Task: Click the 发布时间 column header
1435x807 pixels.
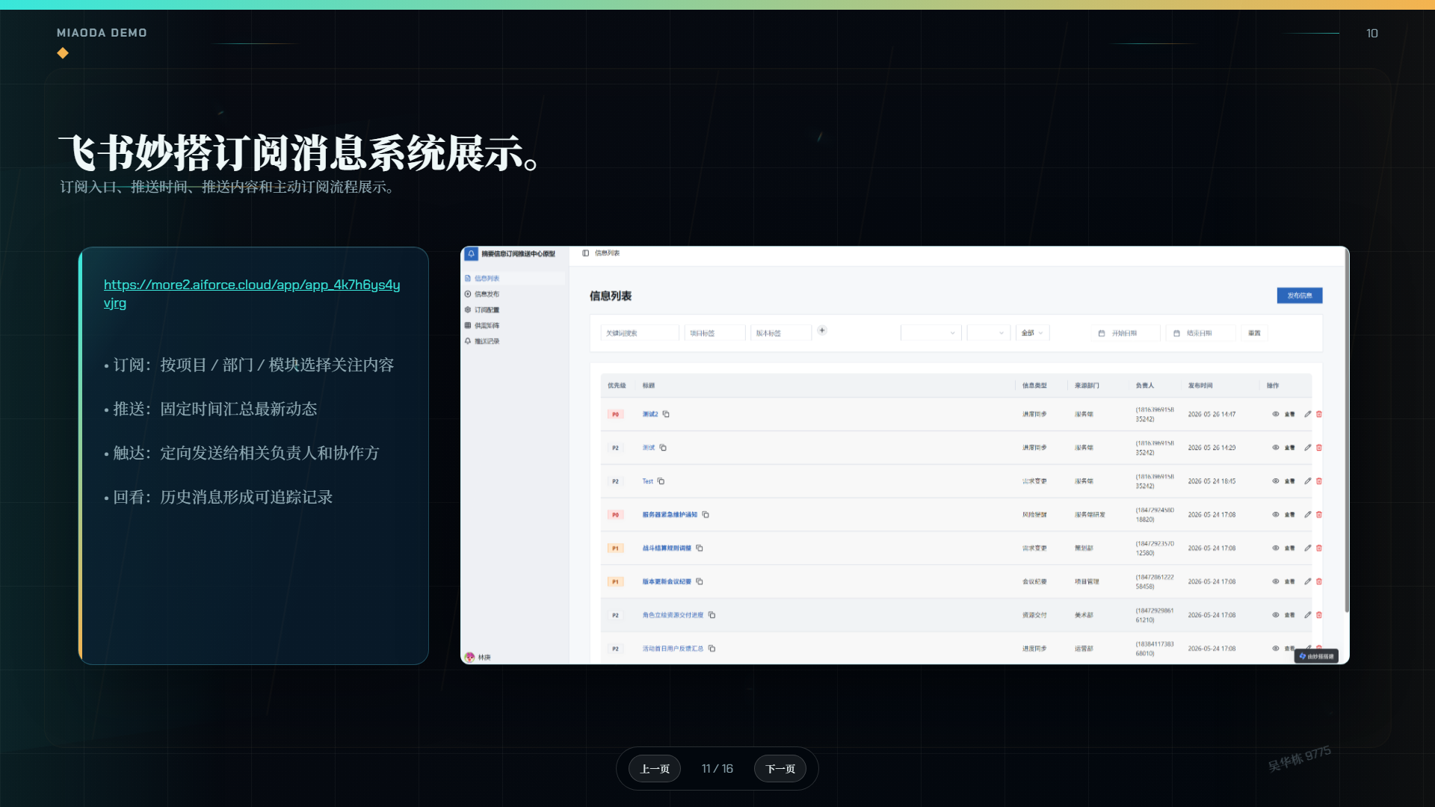Action: tap(1200, 386)
